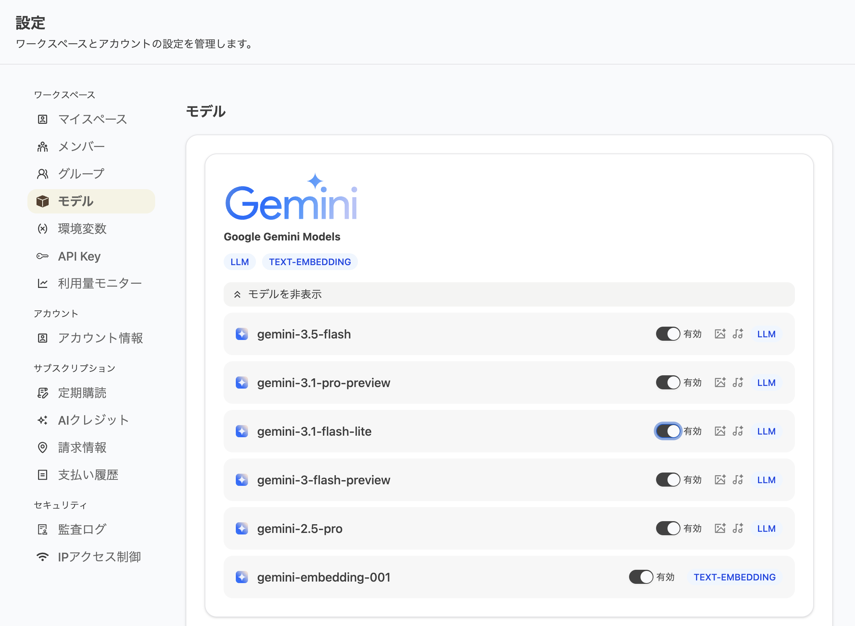
Task: Click audio-support icon for gemini-2.5-pro
Action: click(738, 528)
